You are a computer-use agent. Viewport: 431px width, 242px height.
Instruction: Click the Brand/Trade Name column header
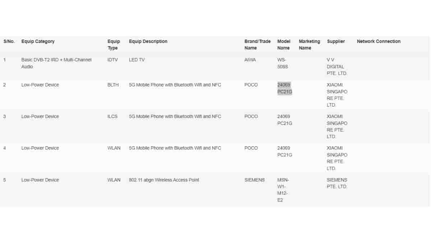pyautogui.click(x=257, y=45)
